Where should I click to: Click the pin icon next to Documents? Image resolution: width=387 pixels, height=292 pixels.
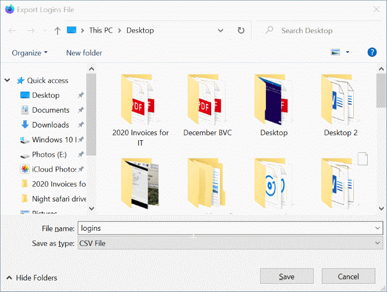[81, 110]
